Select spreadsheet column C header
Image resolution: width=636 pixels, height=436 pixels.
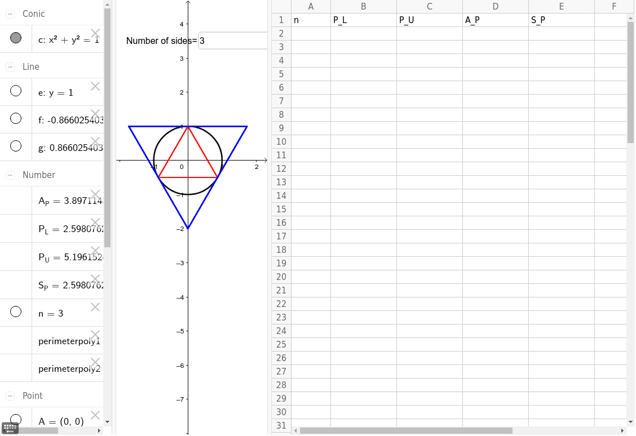coord(430,7)
